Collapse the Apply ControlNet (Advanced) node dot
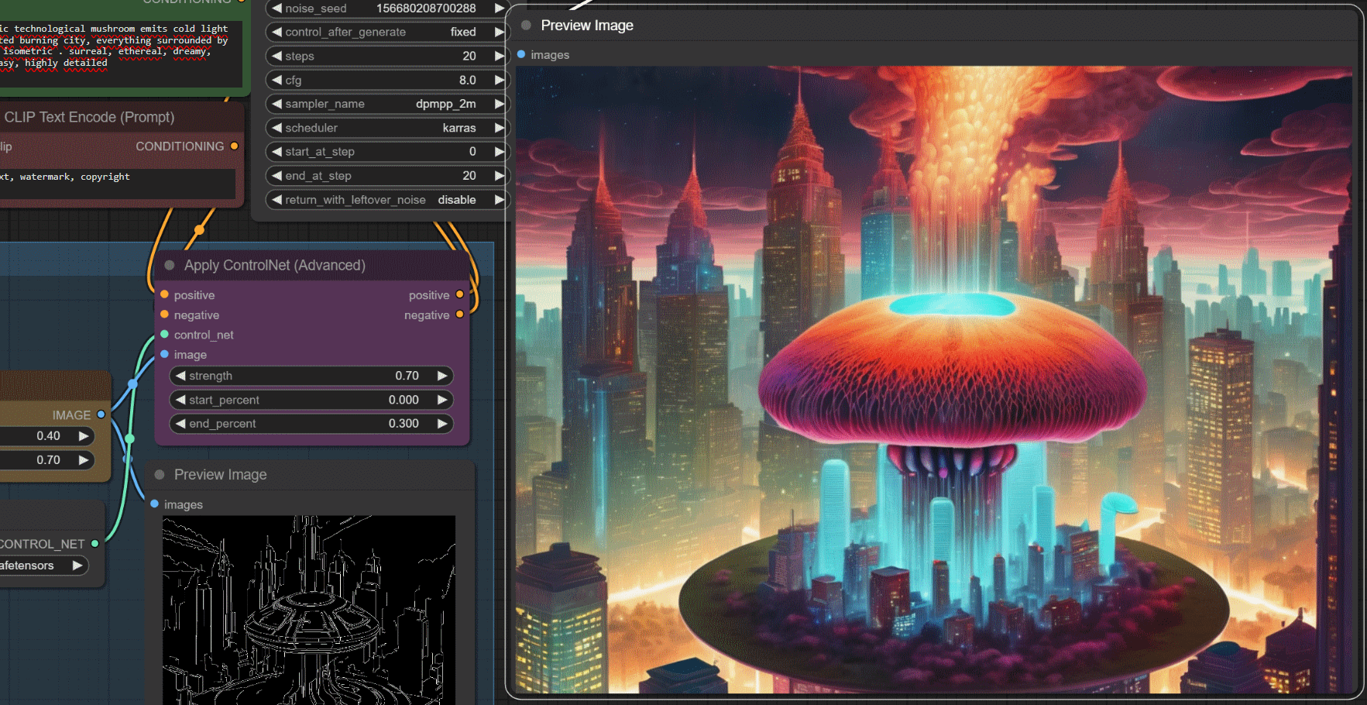The image size is (1367, 705). coord(169,266)
